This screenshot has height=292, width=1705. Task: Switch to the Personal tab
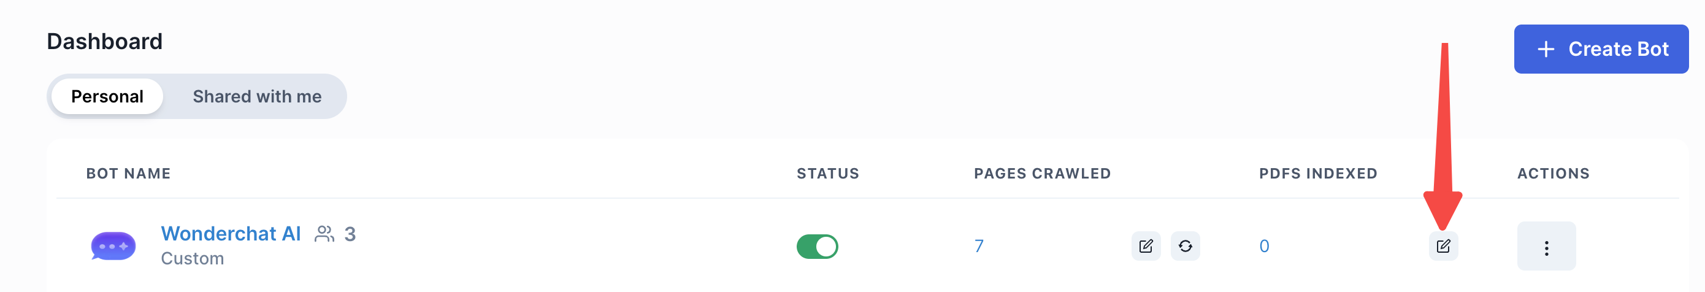pos(107,97)
